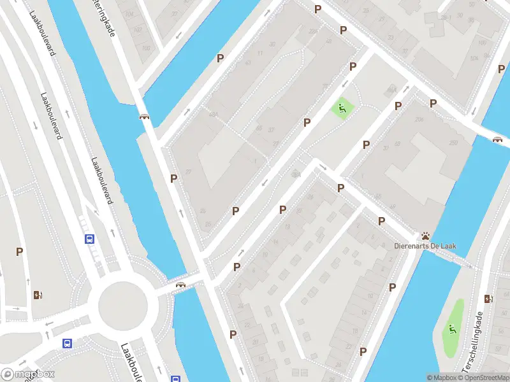Click the parking icon on the far left
Screen dimensions: 510x382
(x=19, y=251)
